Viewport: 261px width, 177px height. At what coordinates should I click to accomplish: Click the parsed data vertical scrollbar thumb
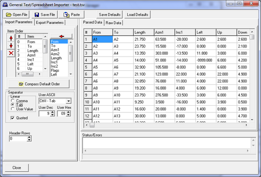(x=252, y=37)
